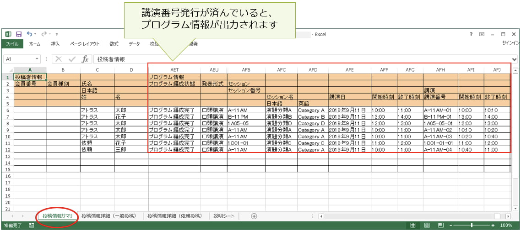Viewport: 521px width, 231px height.
Task: Click the Enter checkmark icon in formula bar
Action: tap(72, 59)
